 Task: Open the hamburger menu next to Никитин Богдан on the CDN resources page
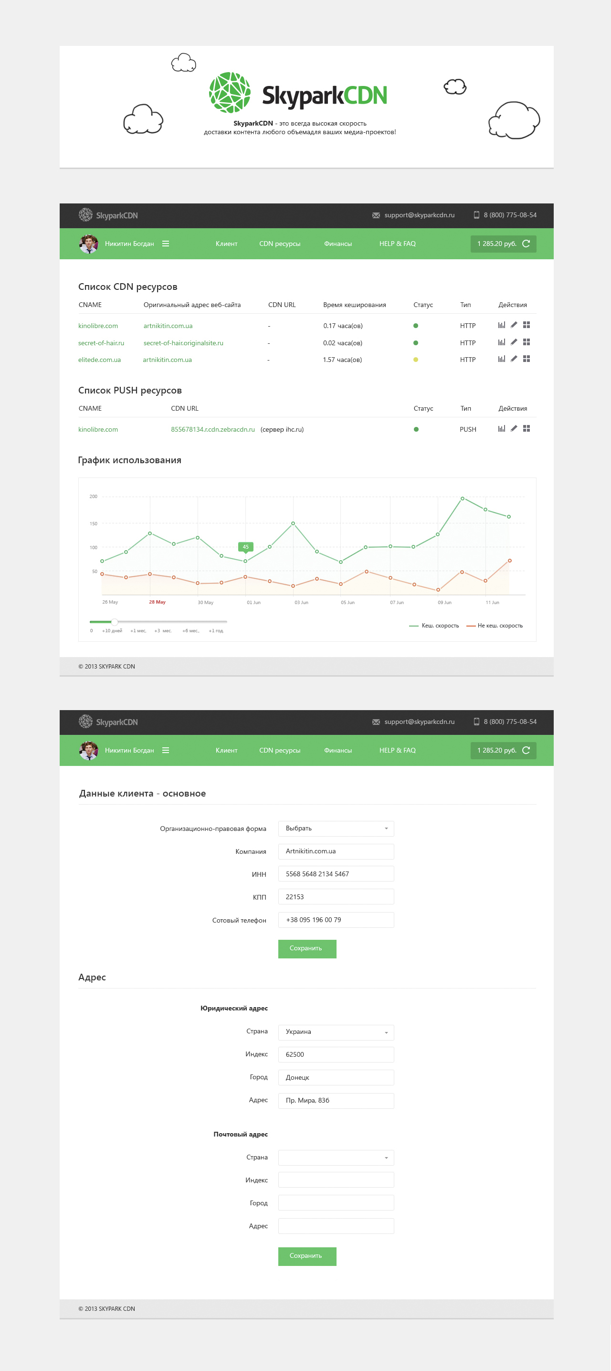166,244
